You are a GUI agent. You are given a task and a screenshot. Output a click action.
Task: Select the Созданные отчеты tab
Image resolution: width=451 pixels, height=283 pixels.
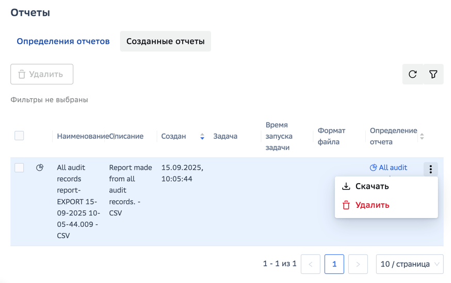click(x=166, y=41)
